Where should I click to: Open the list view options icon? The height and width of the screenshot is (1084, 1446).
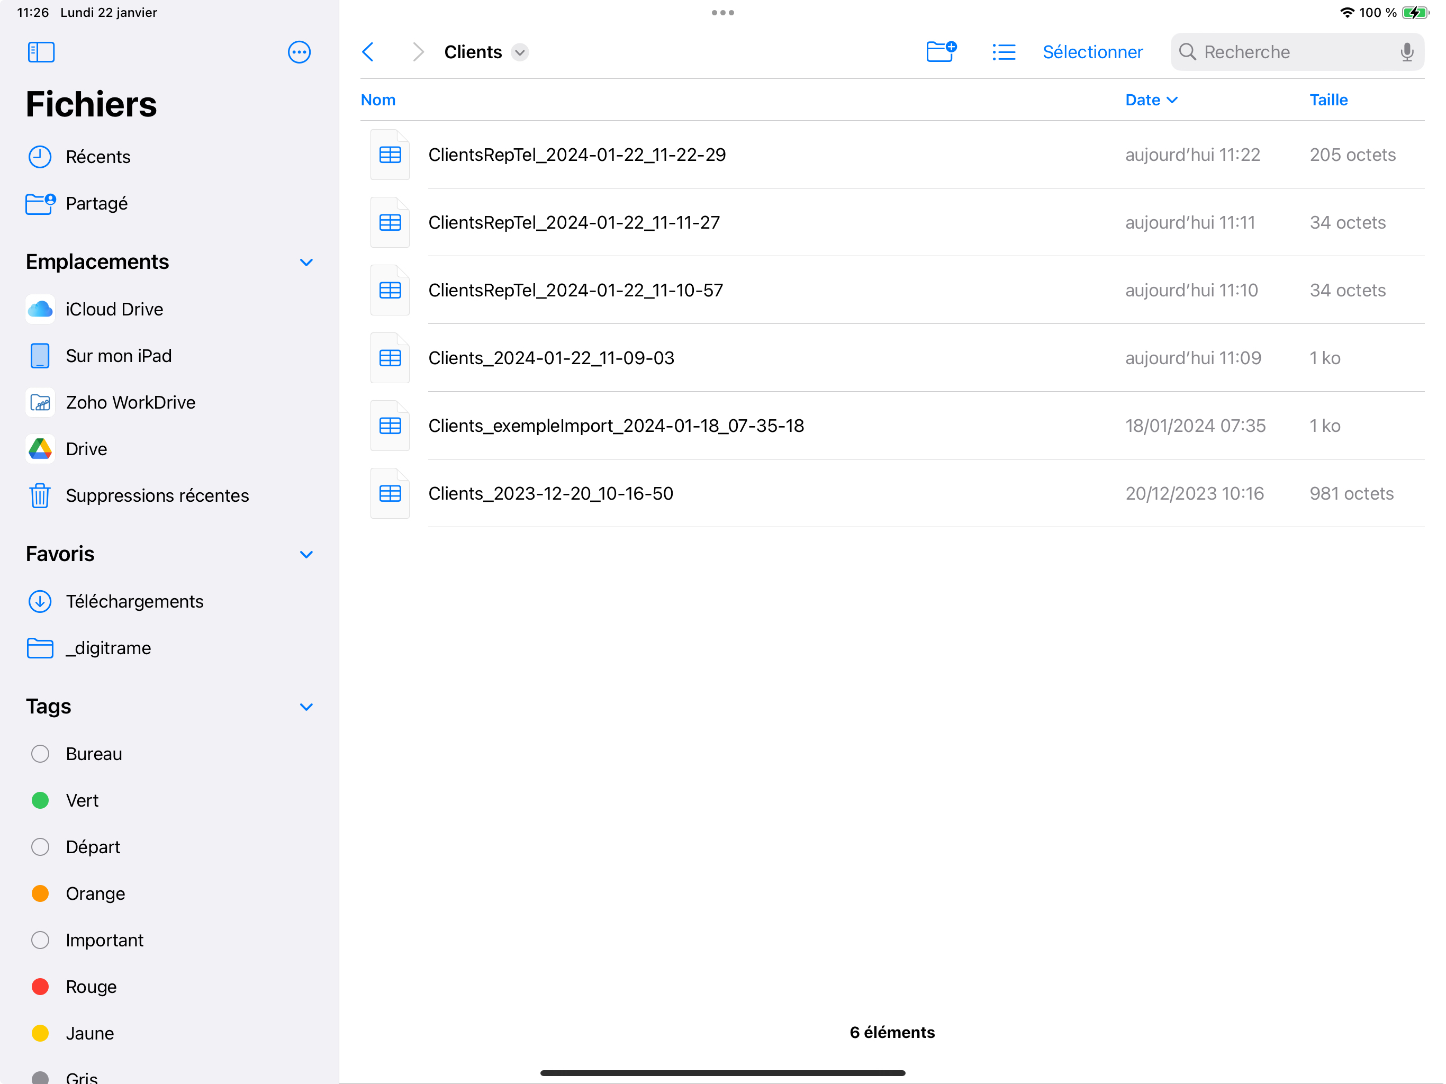click(x=1004, y=52)
